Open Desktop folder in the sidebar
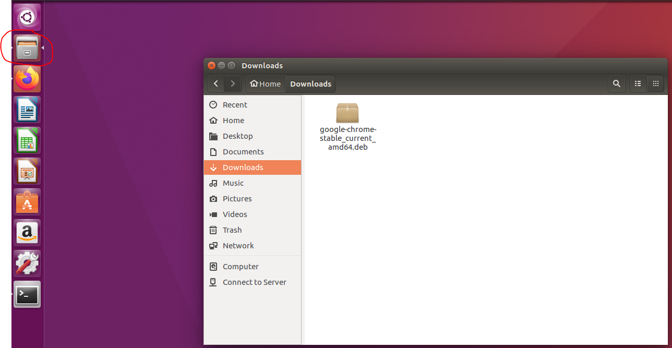This screenshot has height=348, width=672. click(x=253, y=136)
